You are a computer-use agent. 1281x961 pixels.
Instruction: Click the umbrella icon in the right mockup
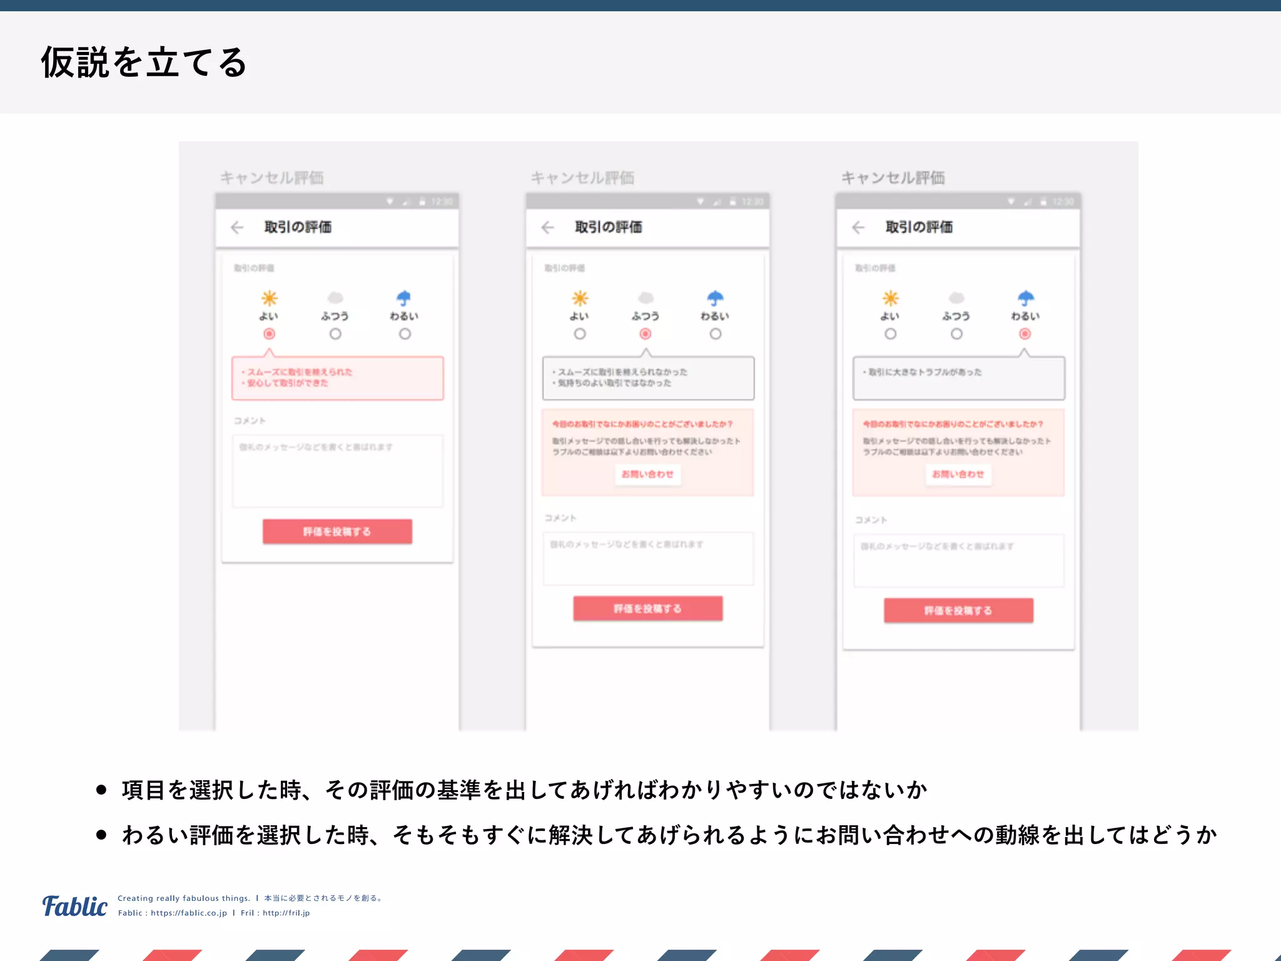1025,298
